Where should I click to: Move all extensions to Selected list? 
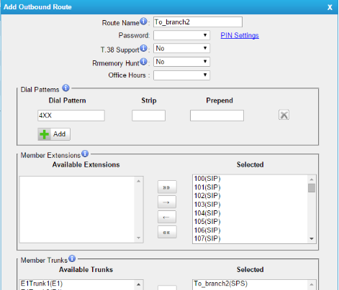pos(167,187)
